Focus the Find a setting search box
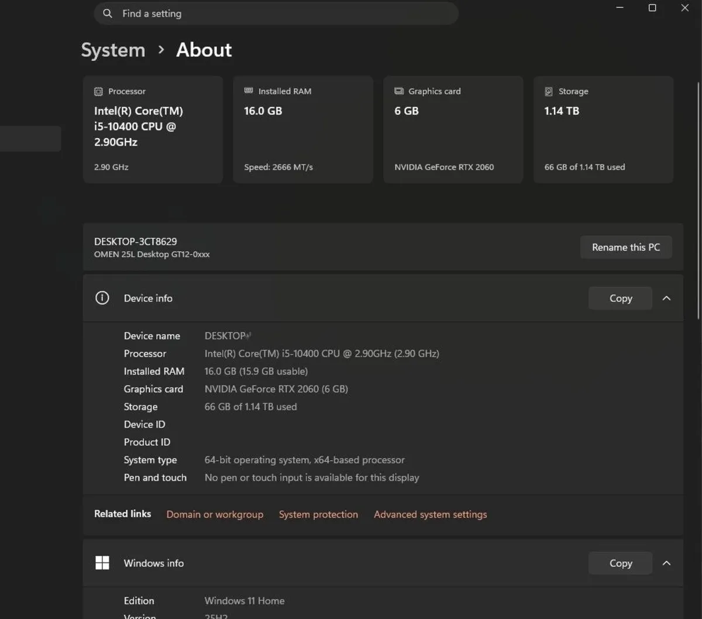The width and height of the screenshot is (702, 619). point(276,13)
